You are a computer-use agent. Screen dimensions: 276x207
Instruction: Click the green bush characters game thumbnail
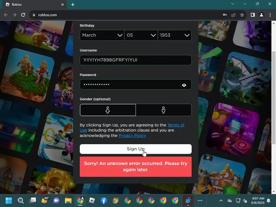(x=27, y=75)
